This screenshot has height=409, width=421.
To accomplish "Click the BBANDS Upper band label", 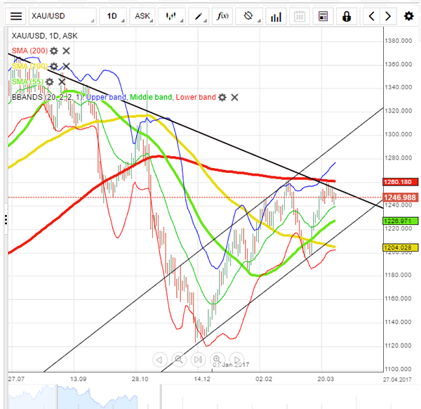I will pyautogui.click(x=106, y=98).
